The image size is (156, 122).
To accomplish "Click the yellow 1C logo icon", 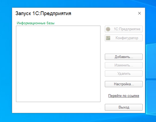I will (108, 29).
